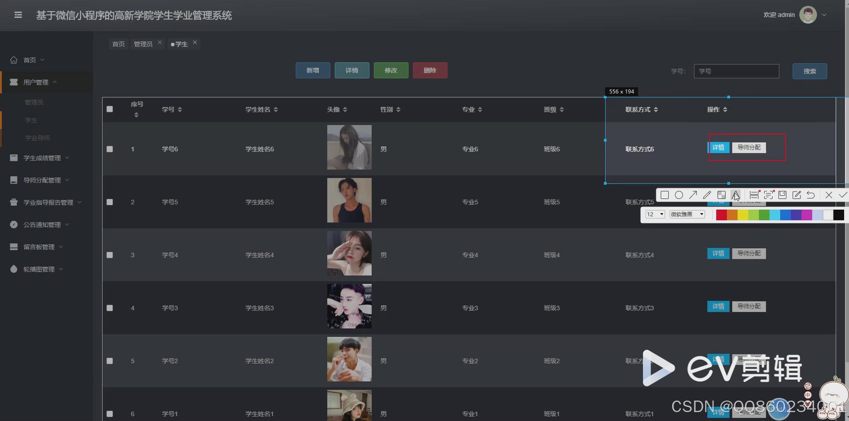This screenshot has width=849, height=421.
Task: Open 学业导师 in the sidebar submenu
Action: tap(37, 138)
